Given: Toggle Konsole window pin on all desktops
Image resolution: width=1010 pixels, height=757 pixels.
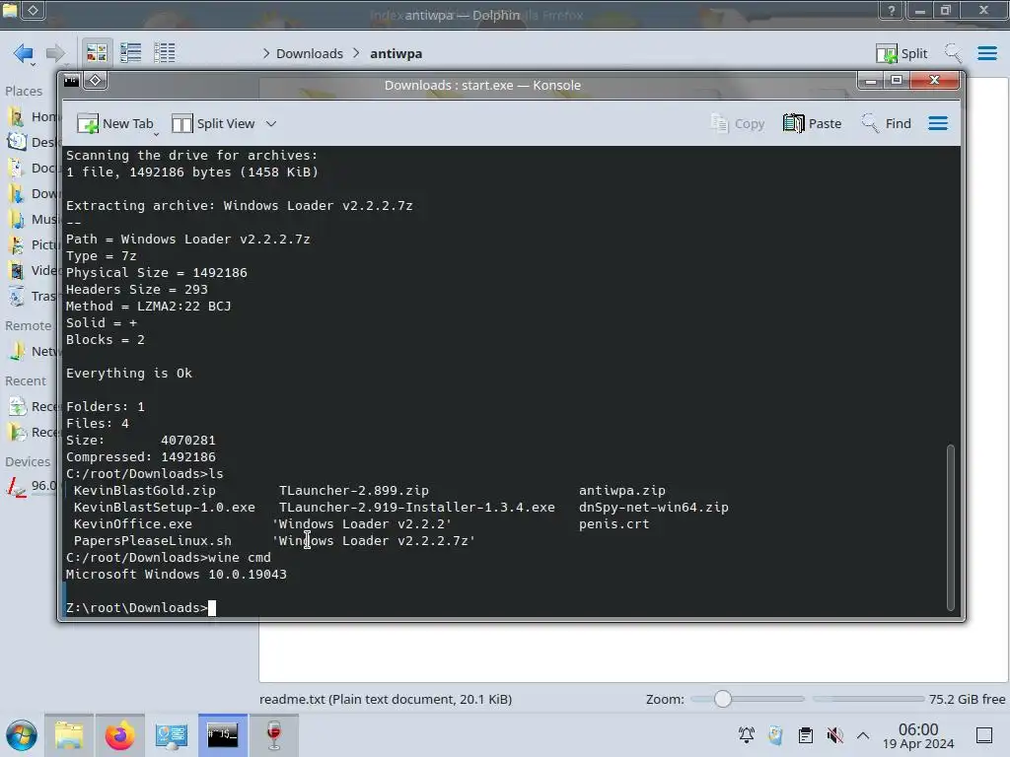Looking at the screenshot, I should (96, 81).
